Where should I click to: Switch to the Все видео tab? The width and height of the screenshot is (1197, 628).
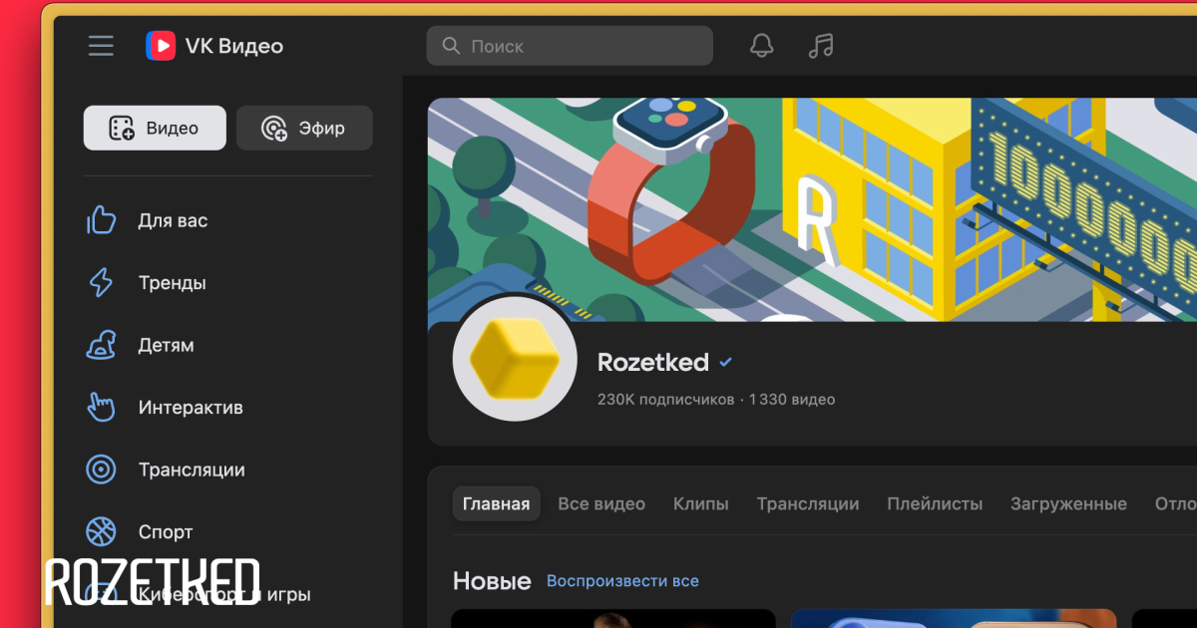[601, 504]
